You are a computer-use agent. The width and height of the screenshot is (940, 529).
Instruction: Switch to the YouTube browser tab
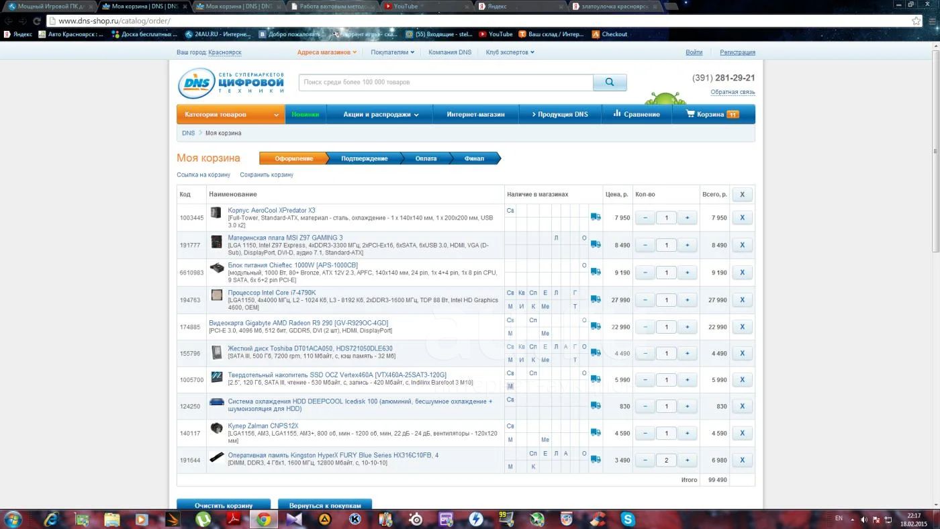(426, 6)
